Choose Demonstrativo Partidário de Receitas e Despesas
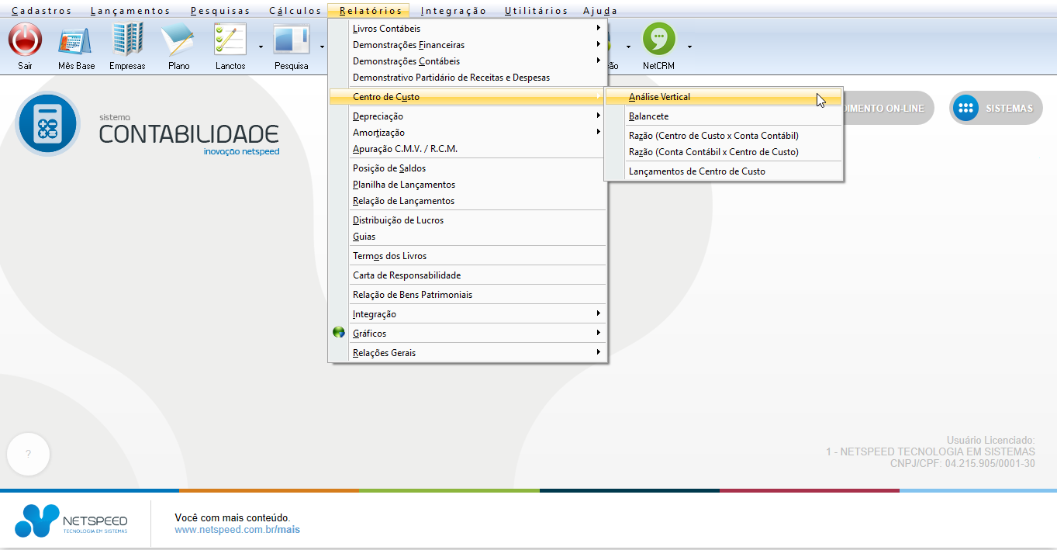This screenshot has height=550, width=1057. click(x=468, y=78)
